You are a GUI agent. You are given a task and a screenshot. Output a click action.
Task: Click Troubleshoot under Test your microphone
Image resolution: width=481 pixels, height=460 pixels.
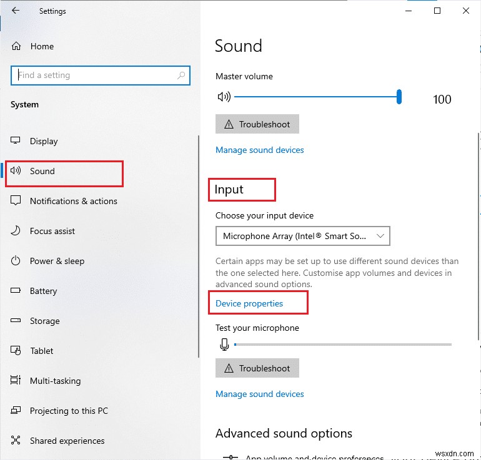point(257,368)
